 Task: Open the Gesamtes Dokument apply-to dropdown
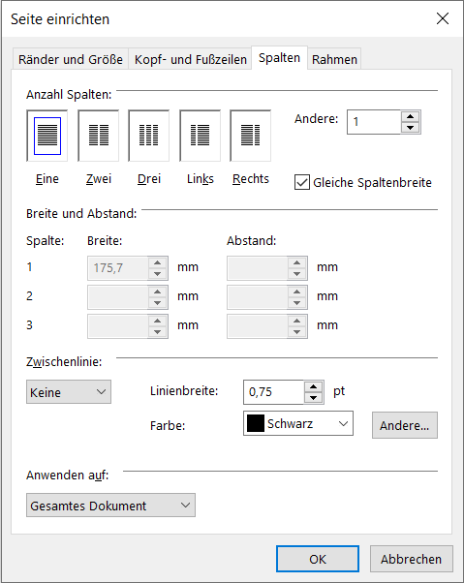tap(110, 506)
